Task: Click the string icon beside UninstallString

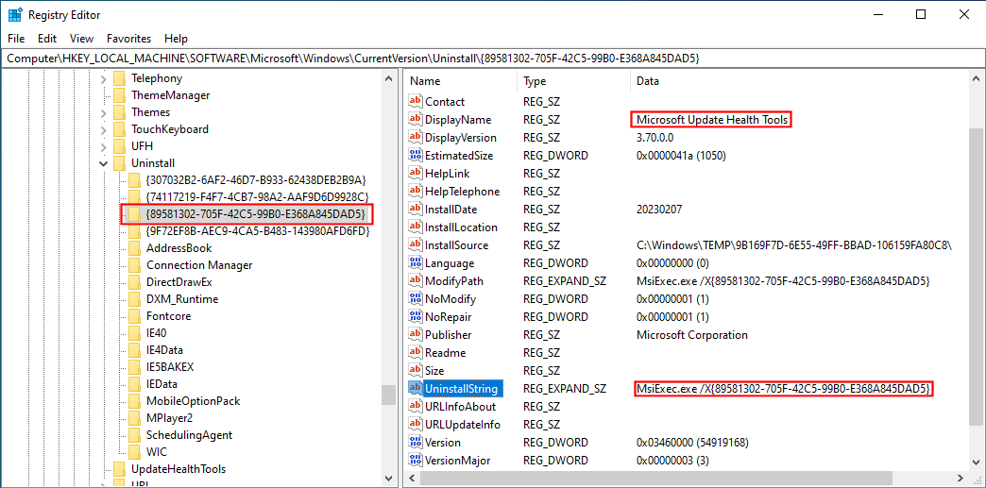Action: 415,389
